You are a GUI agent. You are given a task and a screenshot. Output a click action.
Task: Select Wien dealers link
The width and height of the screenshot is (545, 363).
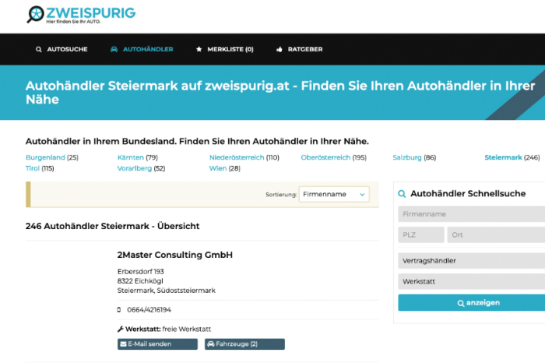point(217,168)
